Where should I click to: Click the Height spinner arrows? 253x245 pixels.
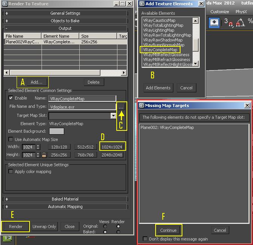pyautogui.click(x=38, y=155)
